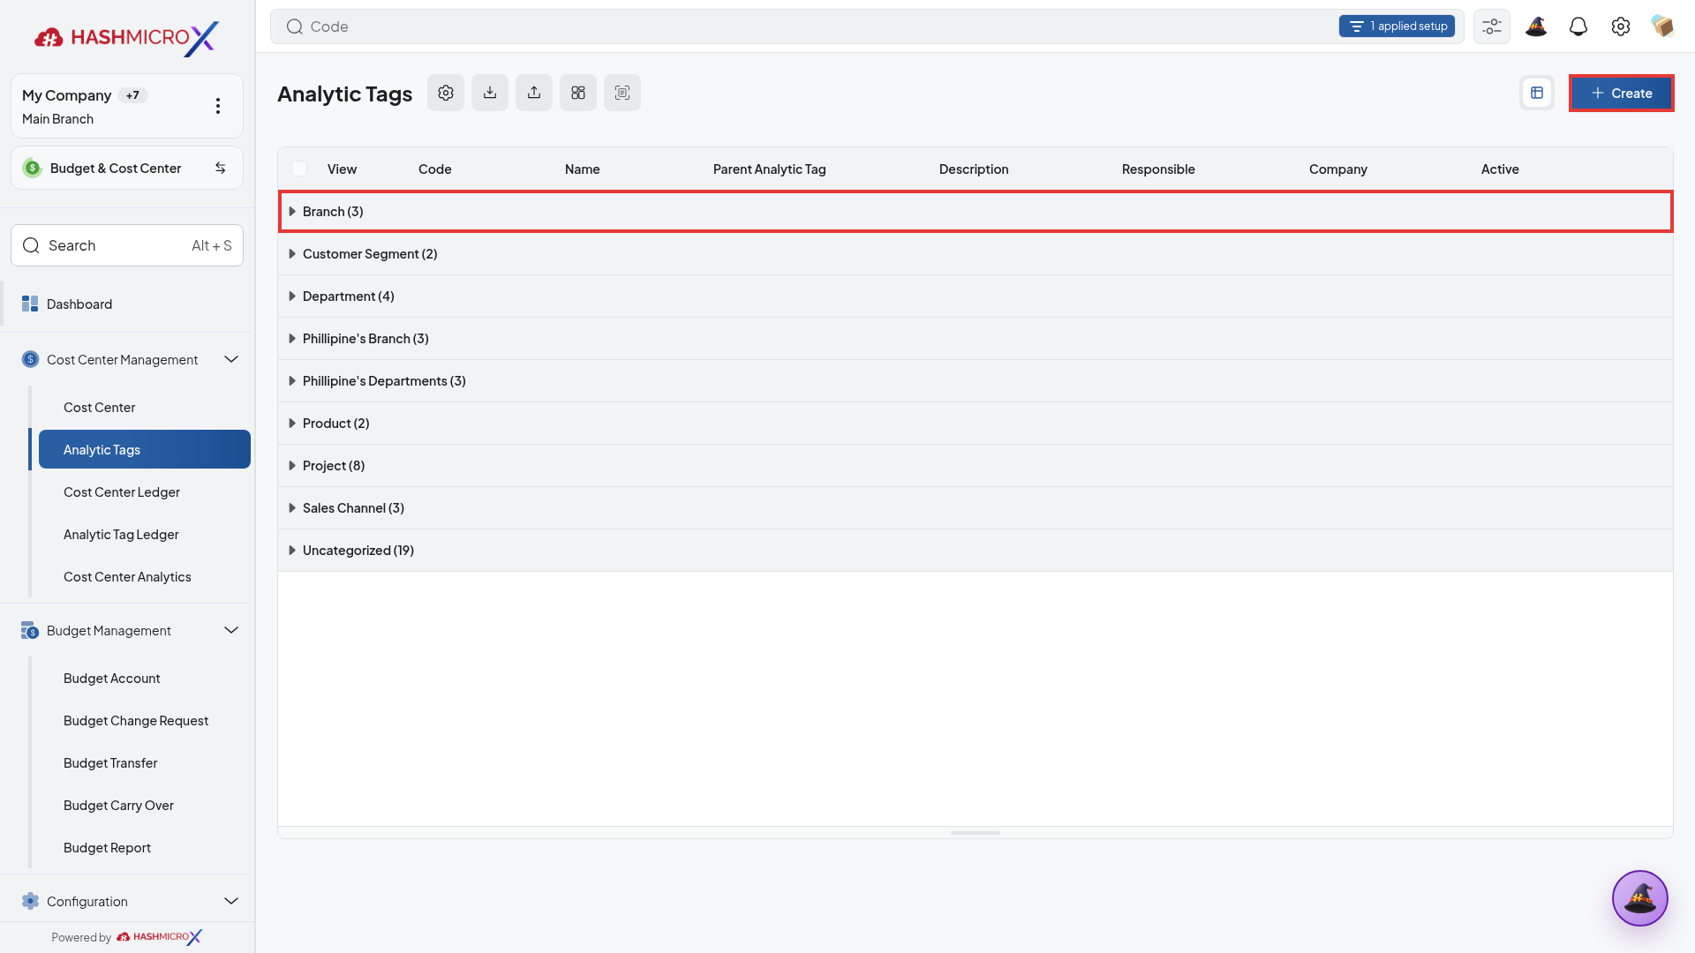1695x953 pixels.
Task: Open Analytic Tag Ledger menu item
Action: click(x=145, y=535)
